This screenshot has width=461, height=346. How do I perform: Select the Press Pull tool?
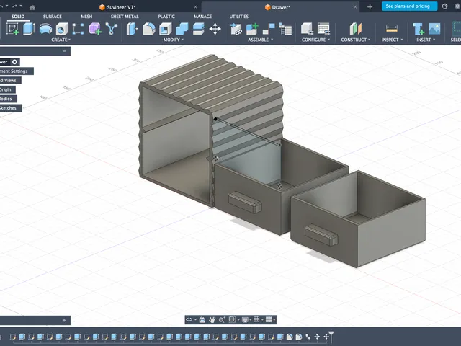[132, 29]
